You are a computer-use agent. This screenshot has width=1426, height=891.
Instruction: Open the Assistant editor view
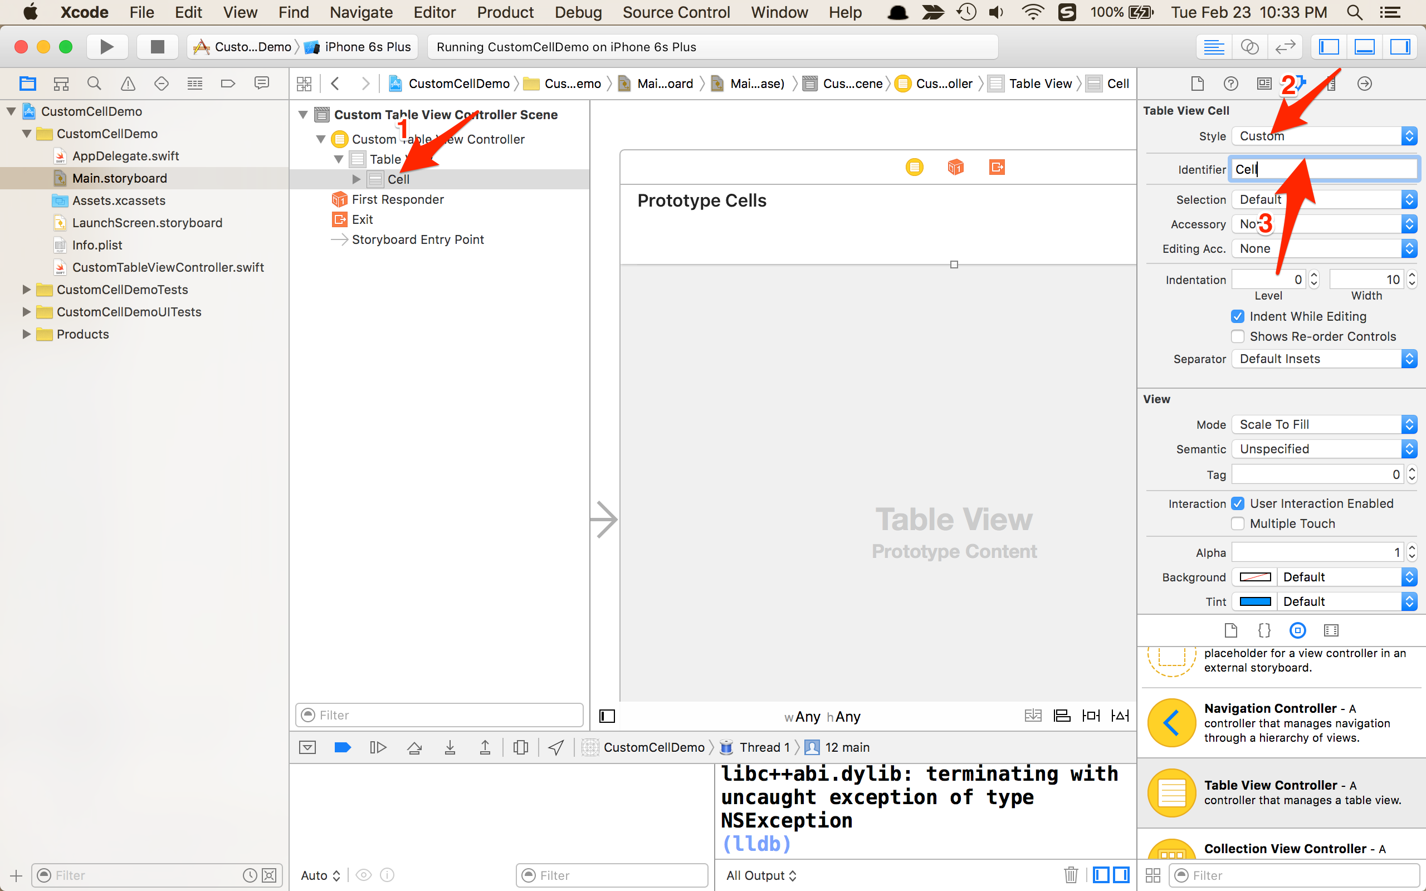click(x=1249, y=47)
